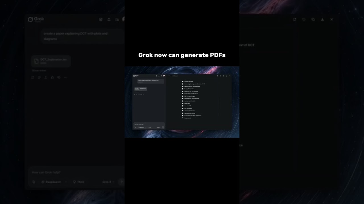Click Show inline link in small Grok window
The image size is (364, 204).
137,92
